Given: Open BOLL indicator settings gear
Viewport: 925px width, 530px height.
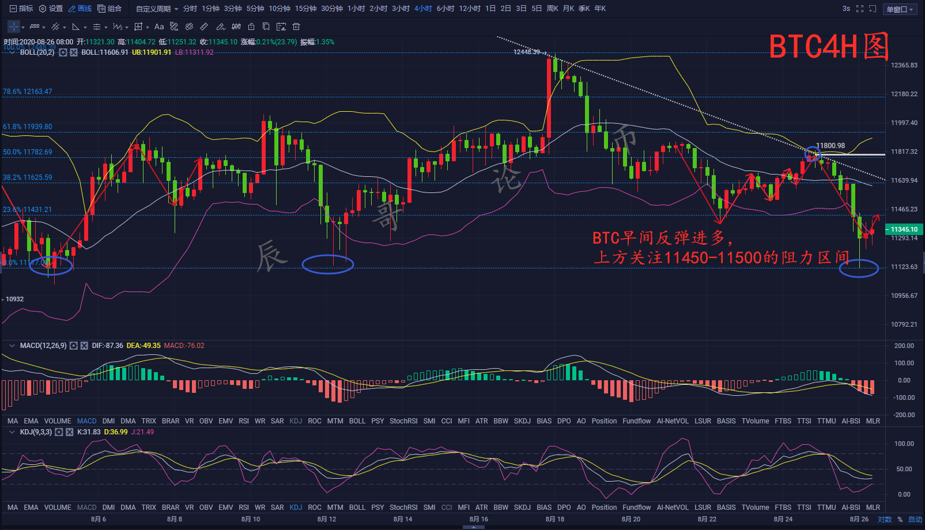Looking at the screenshot, I should [63, 52].
